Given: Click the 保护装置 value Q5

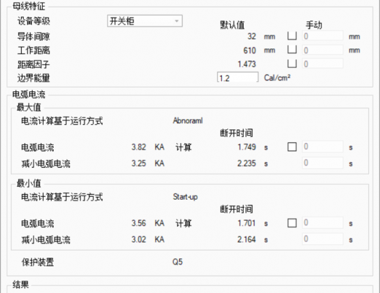Looking at the screenshot, I should (177, 262).
